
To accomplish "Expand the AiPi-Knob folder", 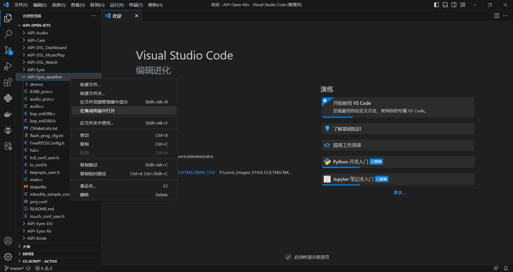I will coord(59,238).
